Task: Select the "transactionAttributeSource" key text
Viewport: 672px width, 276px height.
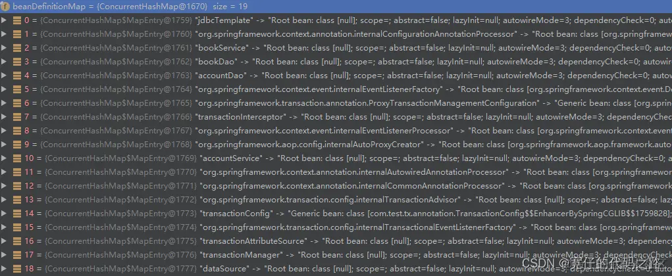Action: point(253,241)
